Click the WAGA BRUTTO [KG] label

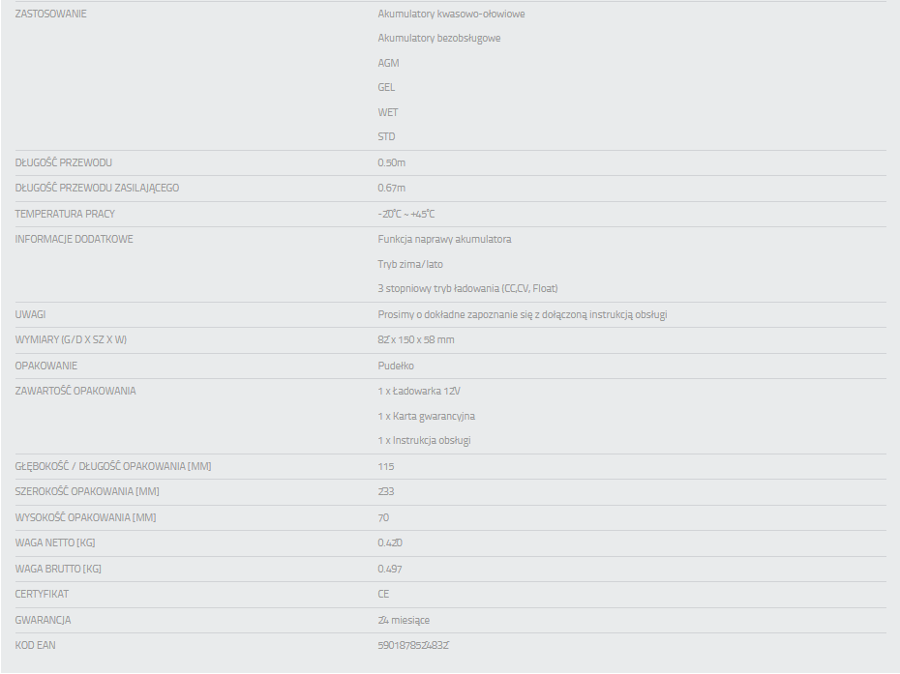(58, 569)
